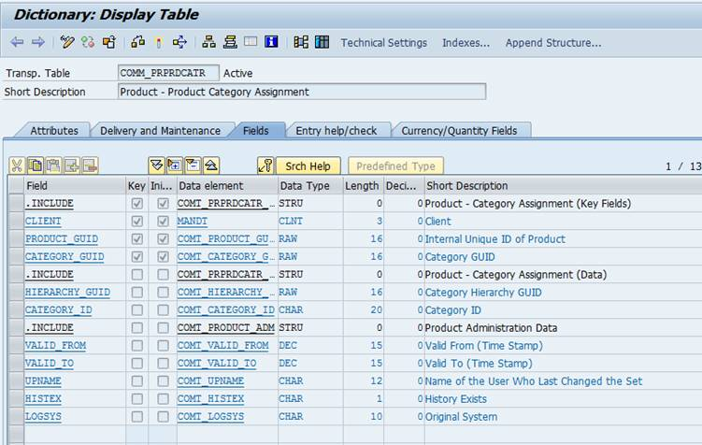Open Other Object icon in toolbar
Viewport: 702px width, 445px height.
pos(108,42)
